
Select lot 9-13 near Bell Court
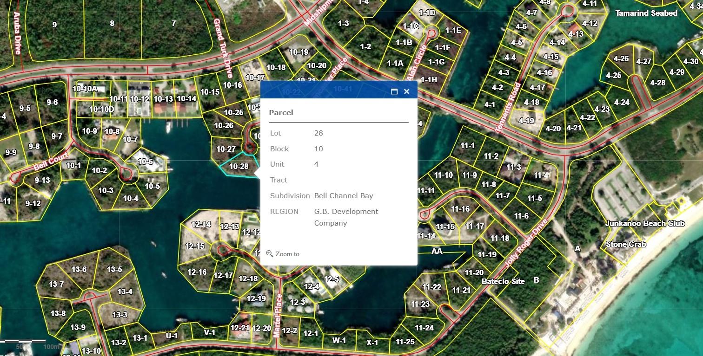[x=42, y=181]
